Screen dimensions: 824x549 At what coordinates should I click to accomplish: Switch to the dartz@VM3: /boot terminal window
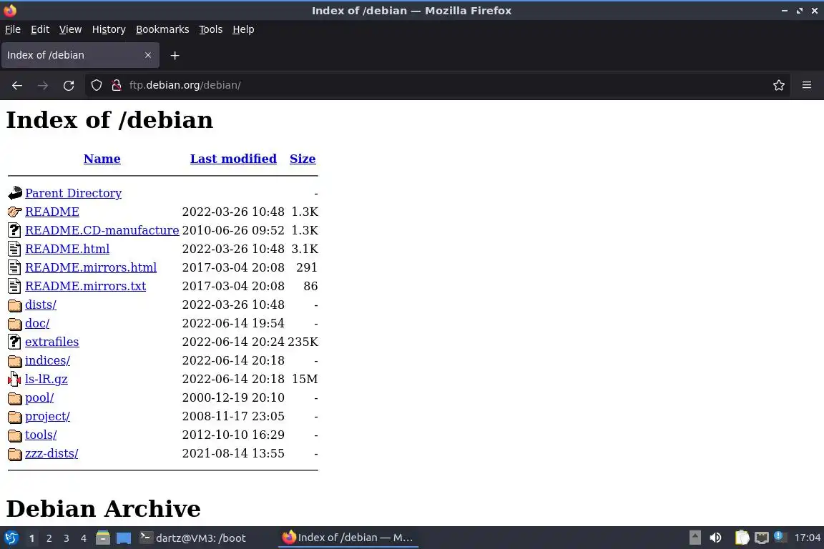(x=193, y=538)
